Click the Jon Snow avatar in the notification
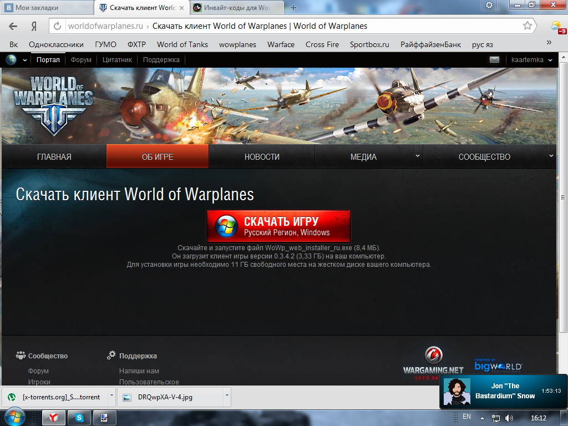This screenshot has height=426, width=568. coord(457,392)
